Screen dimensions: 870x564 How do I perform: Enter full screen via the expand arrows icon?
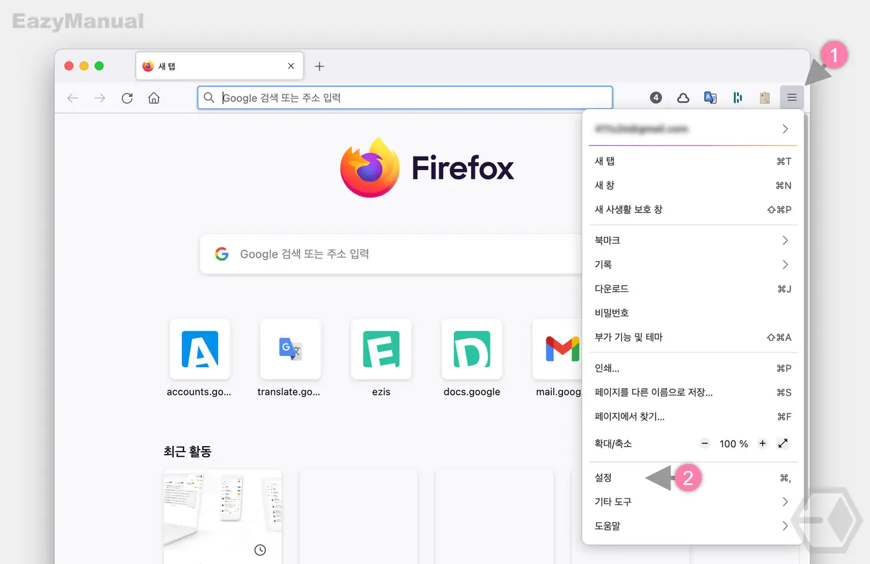783,443
